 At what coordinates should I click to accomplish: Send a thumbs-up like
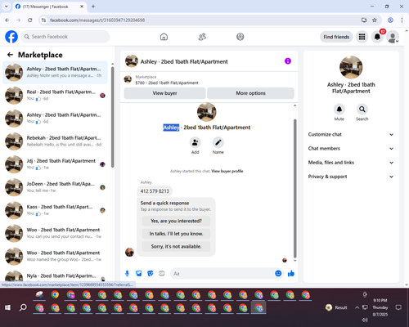(x=291, y=273)
